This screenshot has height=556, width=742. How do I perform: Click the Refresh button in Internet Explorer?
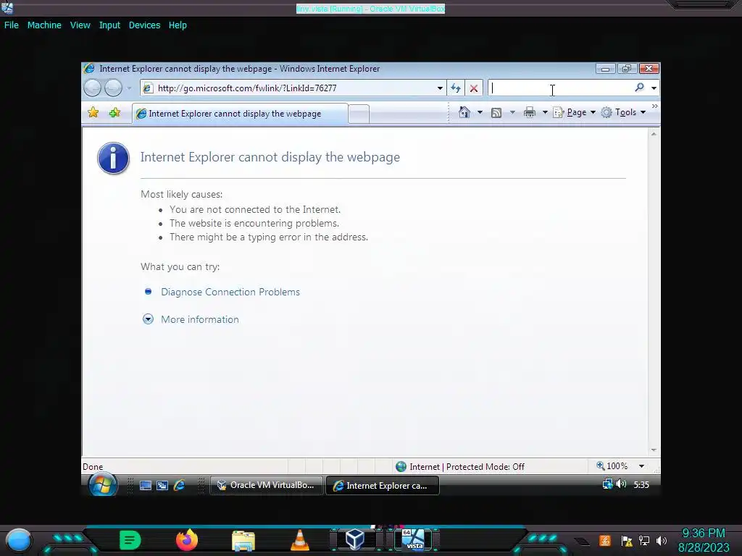coord(456,88)
